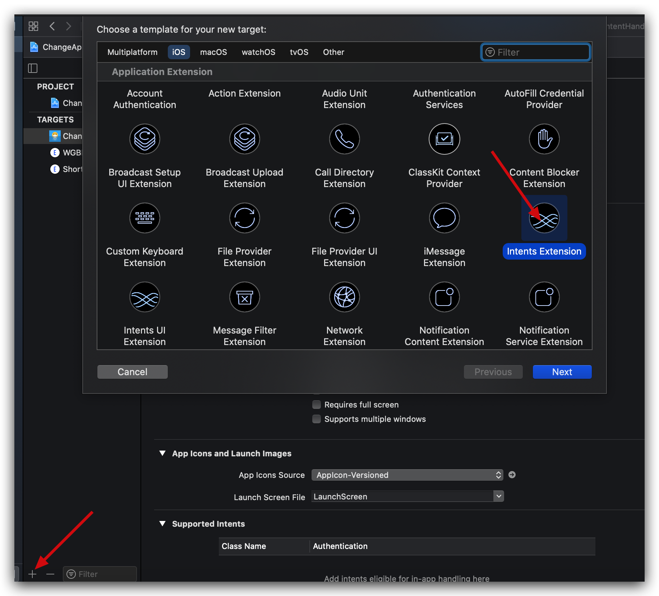Select the Call Directory Extension phone icon
Screen dimensions: 659x596
pyautogui.click(x=344, y=139)
